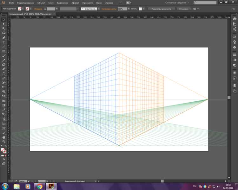The height and width of the screenshot is (190, 238).
Task: Select the Column Graph tool
Action: pyautogui.click(x=4, y=124)
